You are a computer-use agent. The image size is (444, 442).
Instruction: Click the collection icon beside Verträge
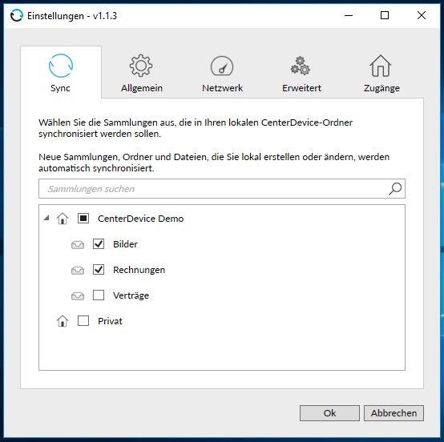(78, 295)
